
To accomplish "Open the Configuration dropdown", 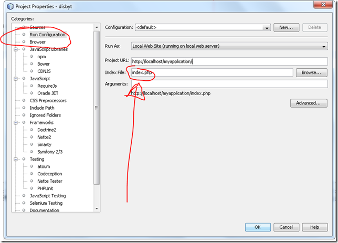I will 203,27.
